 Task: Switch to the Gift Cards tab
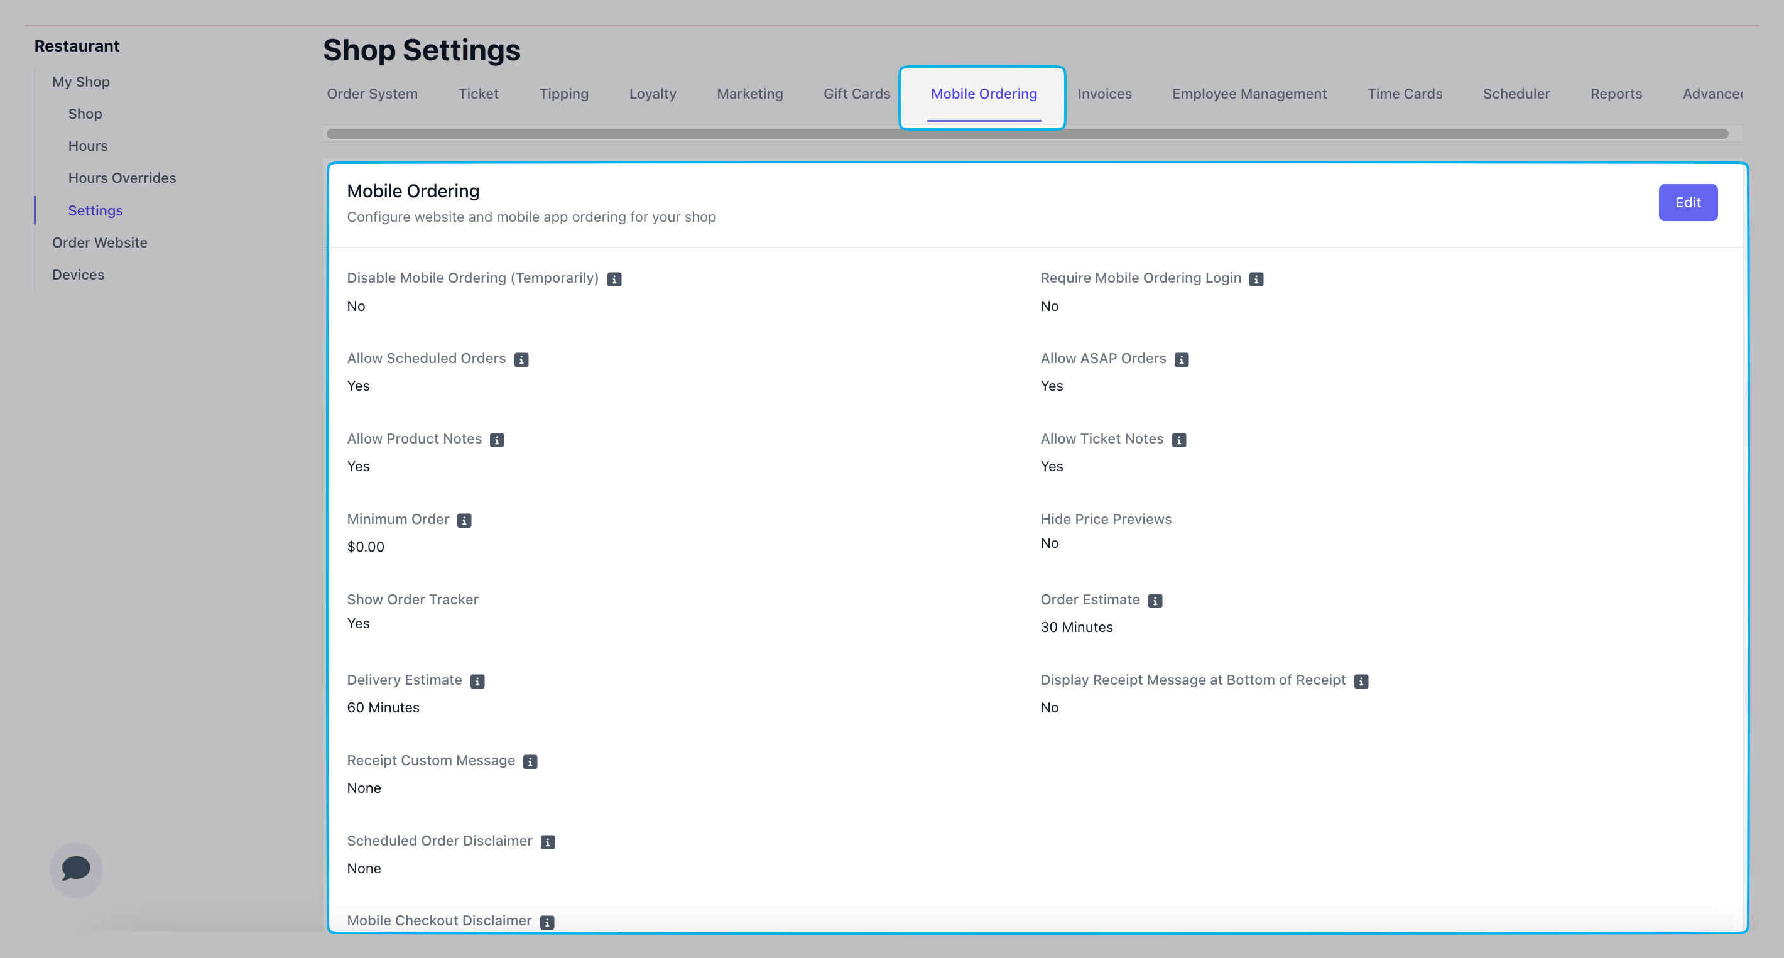(x=856, y=94)
